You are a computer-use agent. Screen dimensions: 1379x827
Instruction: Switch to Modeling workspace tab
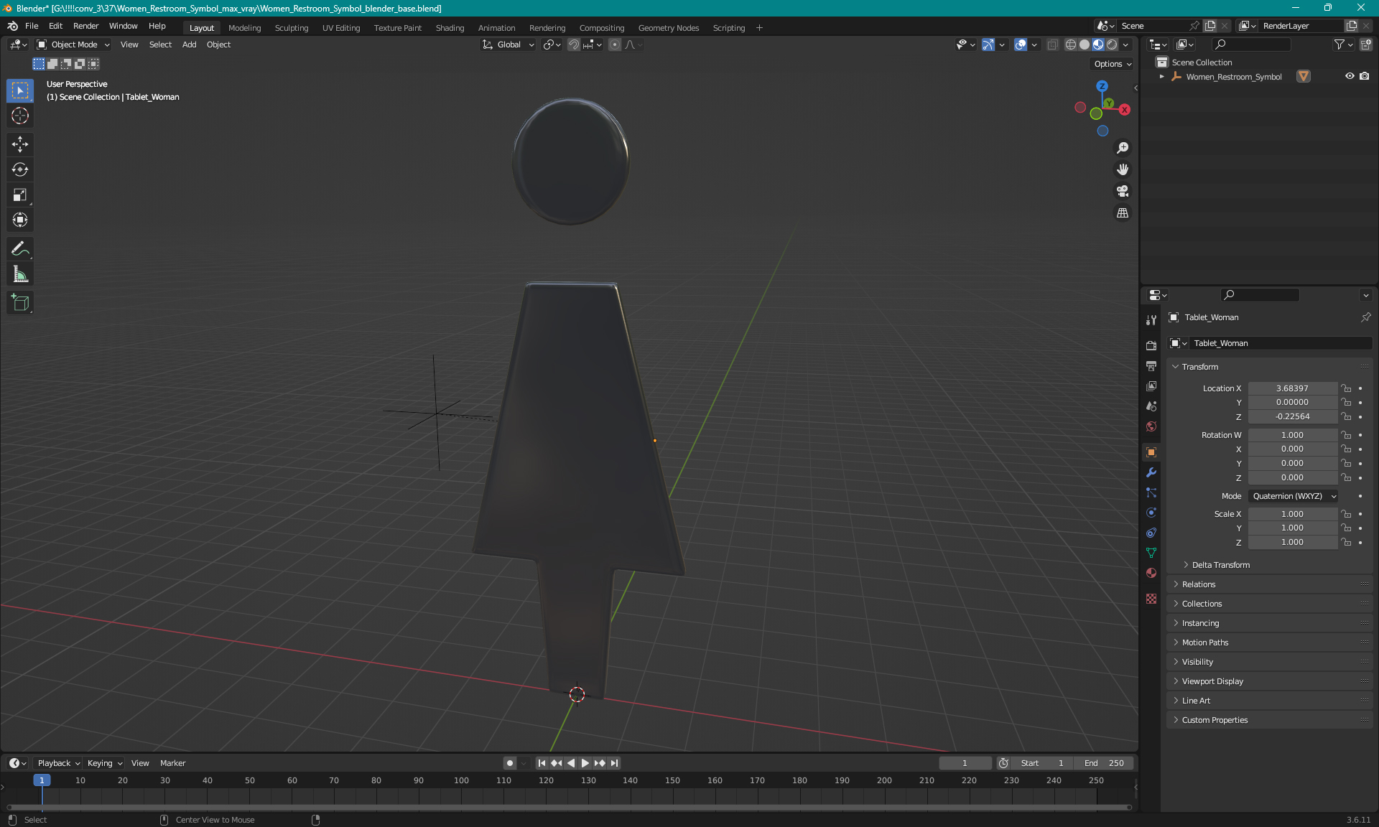tap(244, 28)
